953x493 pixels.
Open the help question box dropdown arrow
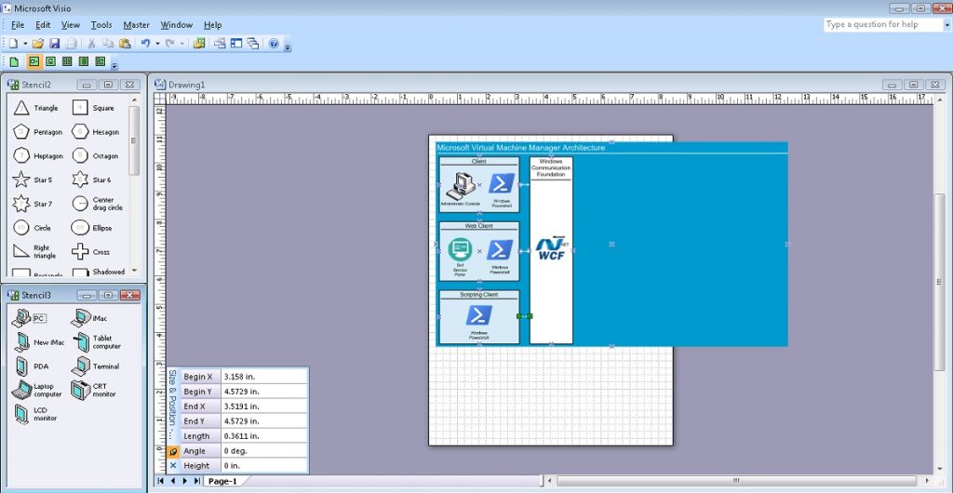(946, 25)
